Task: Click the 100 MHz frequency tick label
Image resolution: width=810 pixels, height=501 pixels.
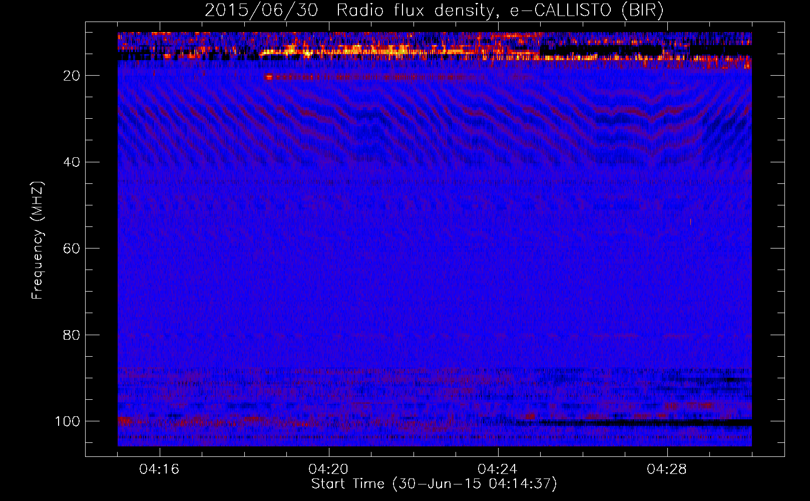Action: (68, 421)
